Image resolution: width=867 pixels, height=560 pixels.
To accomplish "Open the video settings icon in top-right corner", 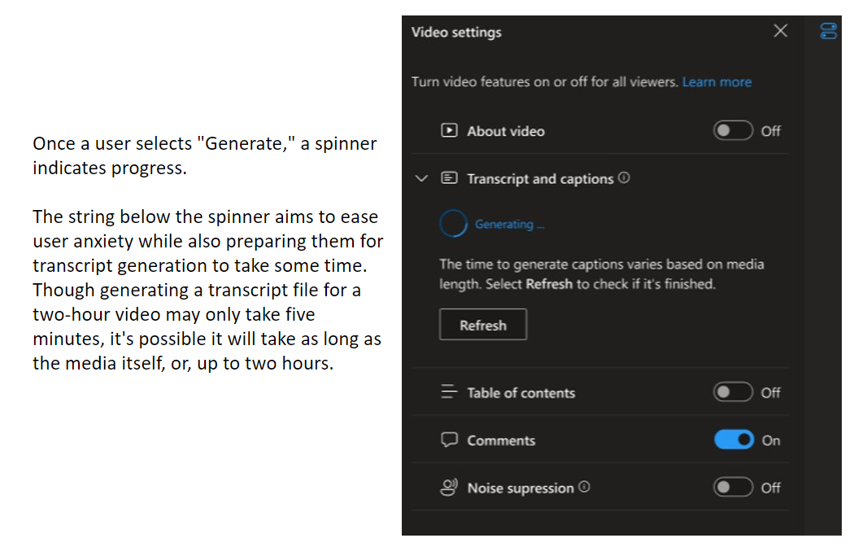I will point(828,32).
